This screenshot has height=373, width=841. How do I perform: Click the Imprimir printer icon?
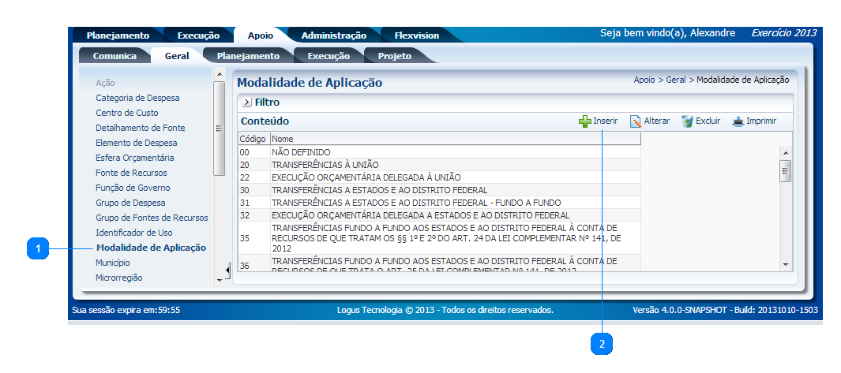click(x=738, y=121)
